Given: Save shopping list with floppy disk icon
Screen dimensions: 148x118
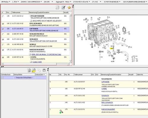Looking at the screenshot, I should 44,70.
